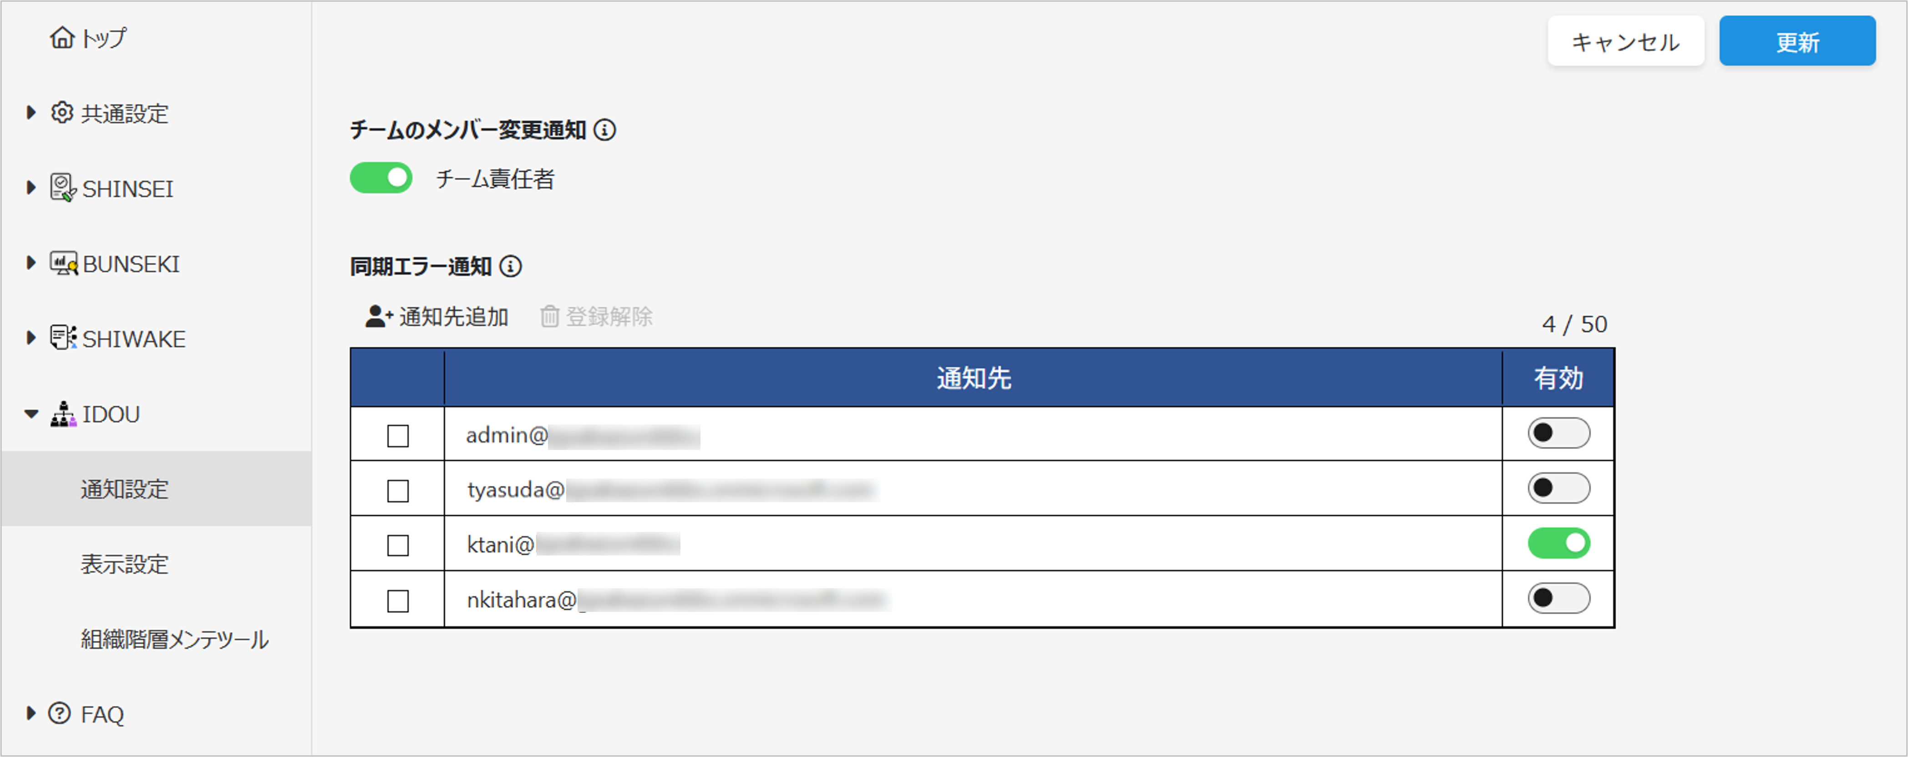Enable the tyasuda@ 有効 toggle
This screenshot has height=757, width=1908.
click(x=1558, y=489)
